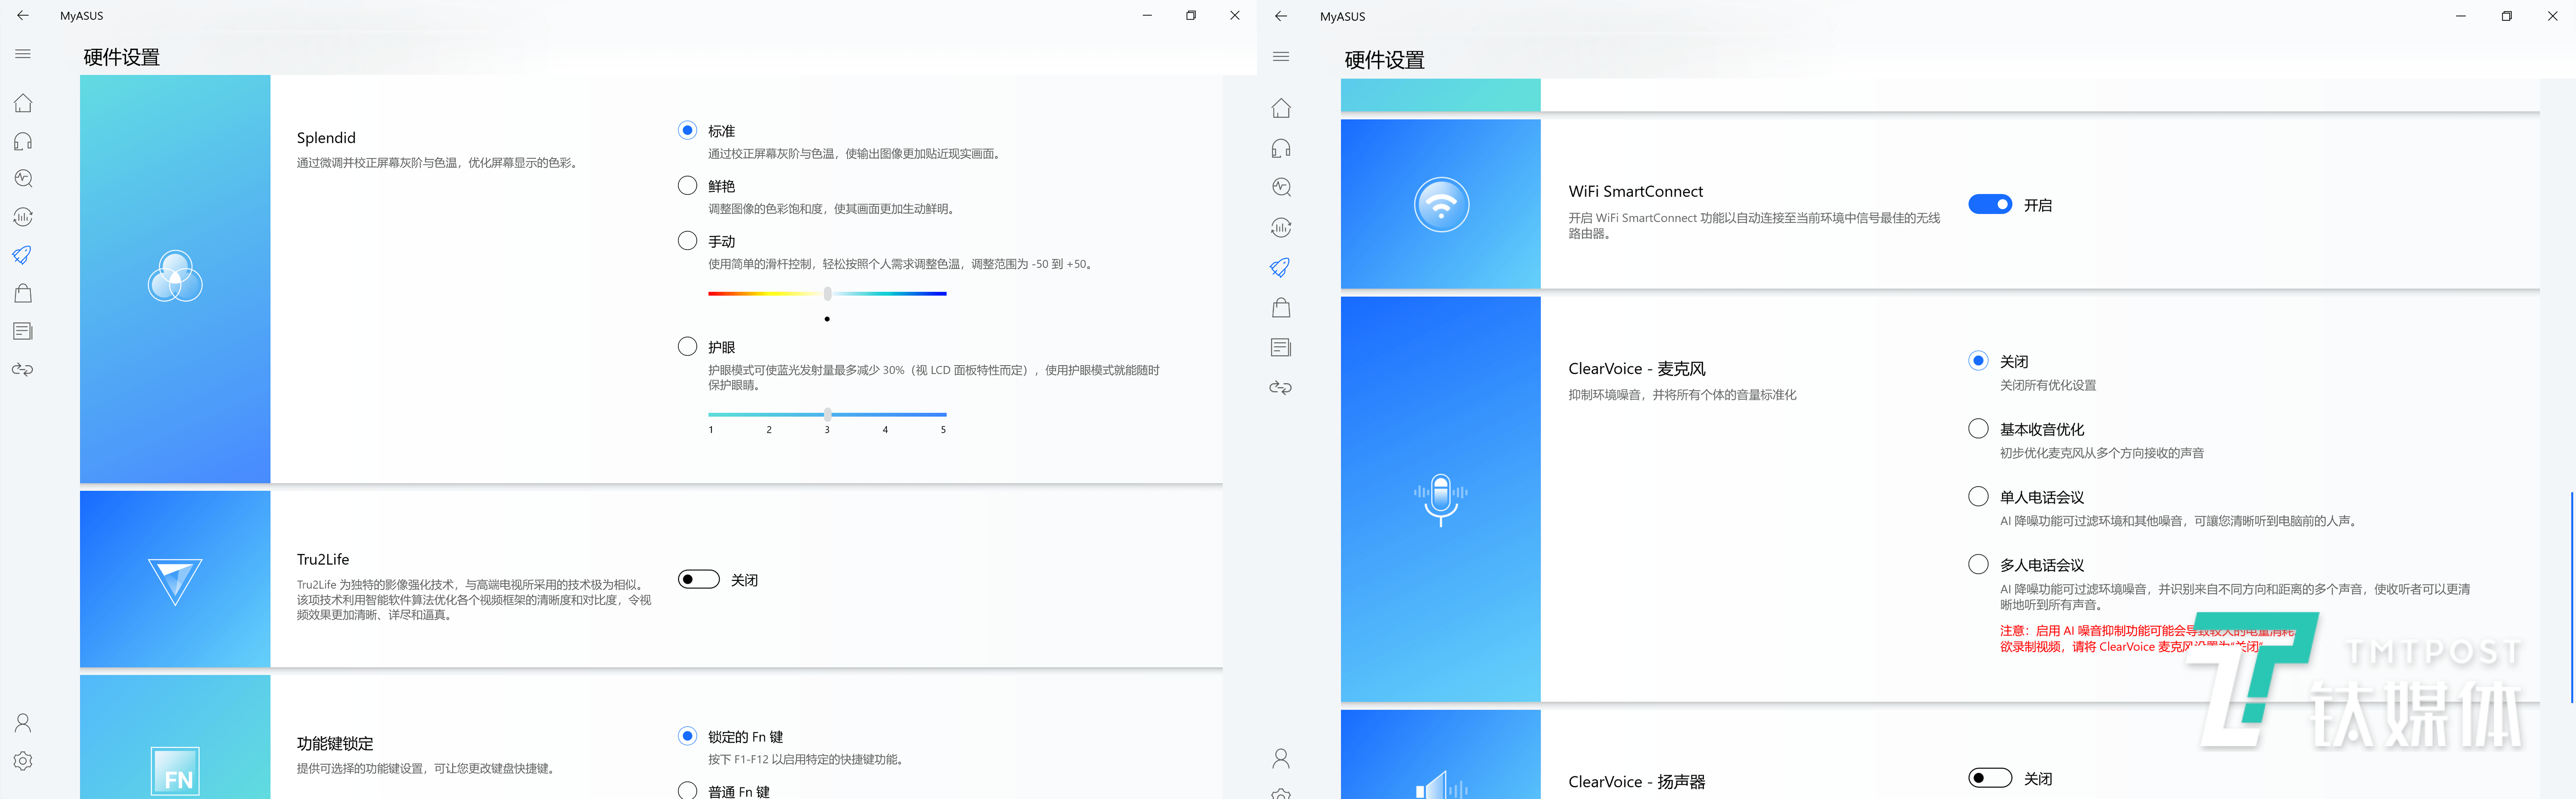Screen dimensions: 2576x799
Task: Click the WiFi SmartConnect tile icon
Action: point(1441,205)
